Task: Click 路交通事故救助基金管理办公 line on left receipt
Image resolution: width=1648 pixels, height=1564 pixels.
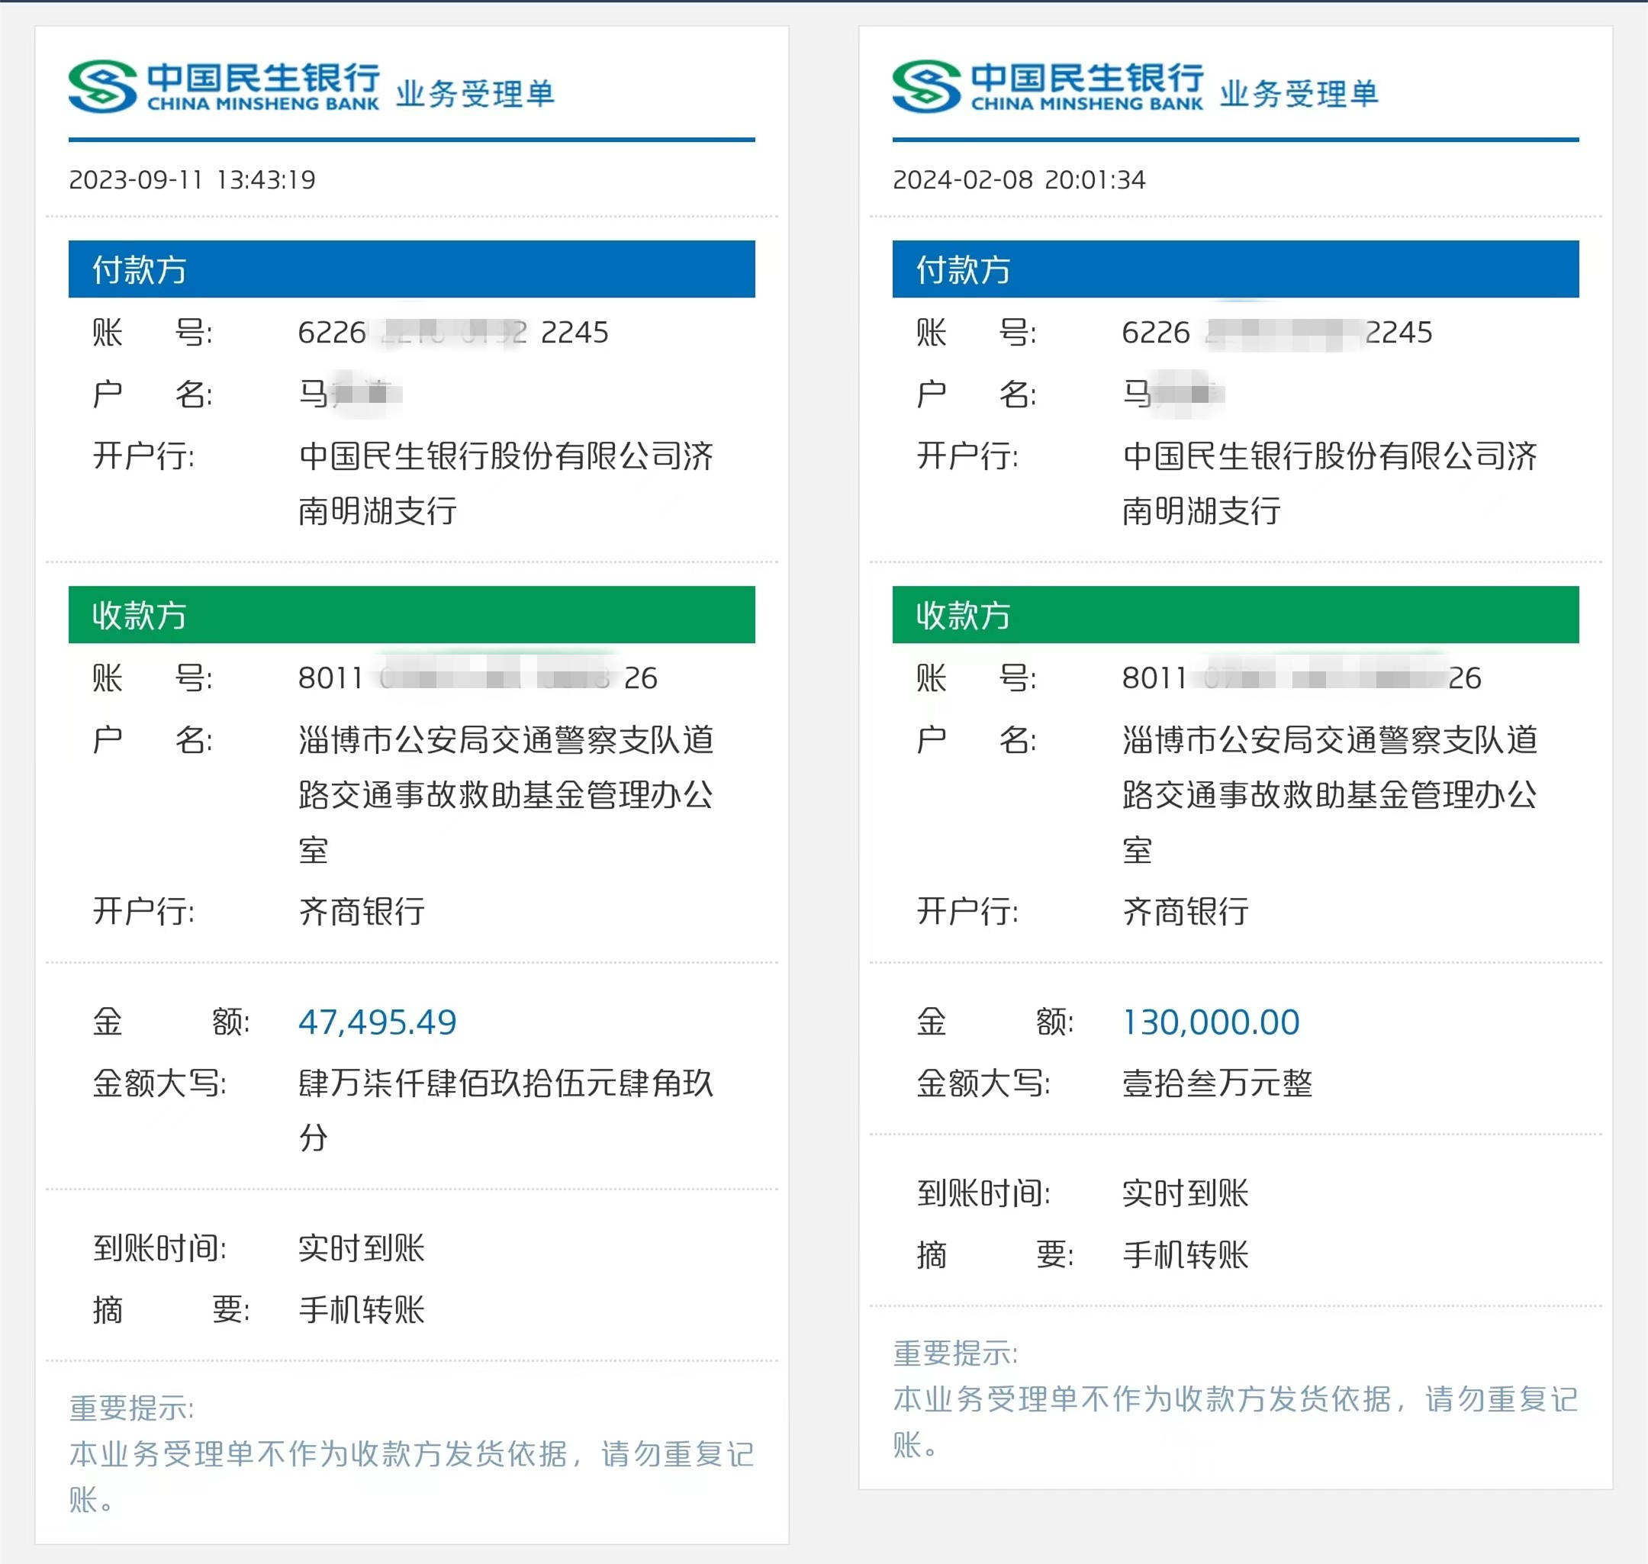Action: click(506, 794)
